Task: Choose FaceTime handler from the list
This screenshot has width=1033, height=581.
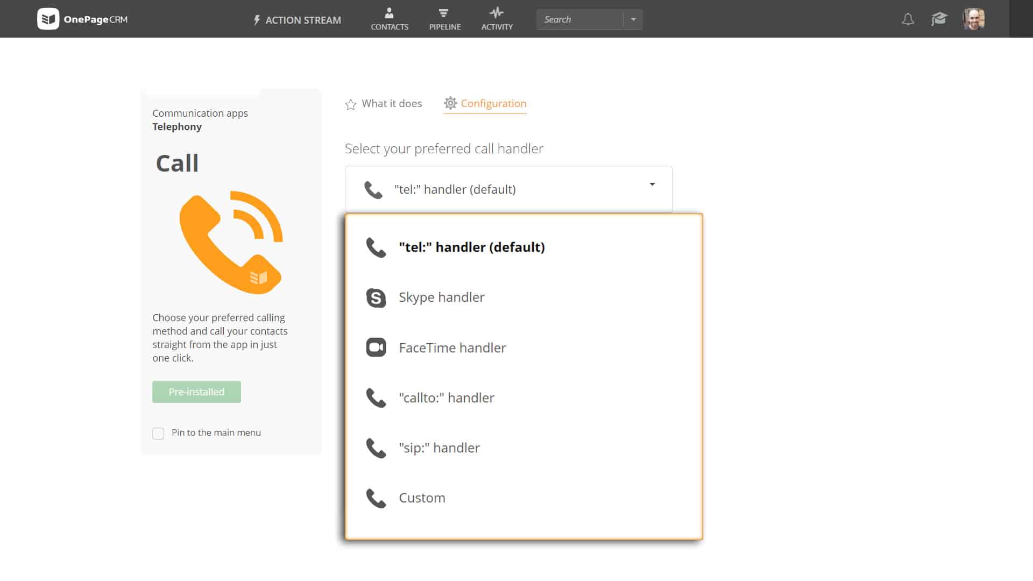Action: tap(524, 348)
